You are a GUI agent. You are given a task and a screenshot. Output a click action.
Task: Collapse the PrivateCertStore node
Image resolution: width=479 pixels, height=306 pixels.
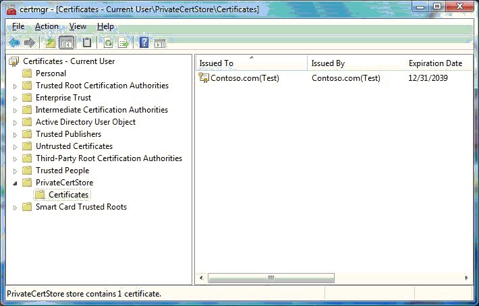tap(15, 183)
